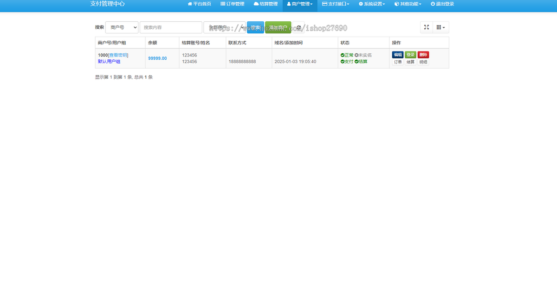Viewport: 557px width, 284px height.
Task: Click the balance 99999.00 link
Action: click(x=157, y=58)
